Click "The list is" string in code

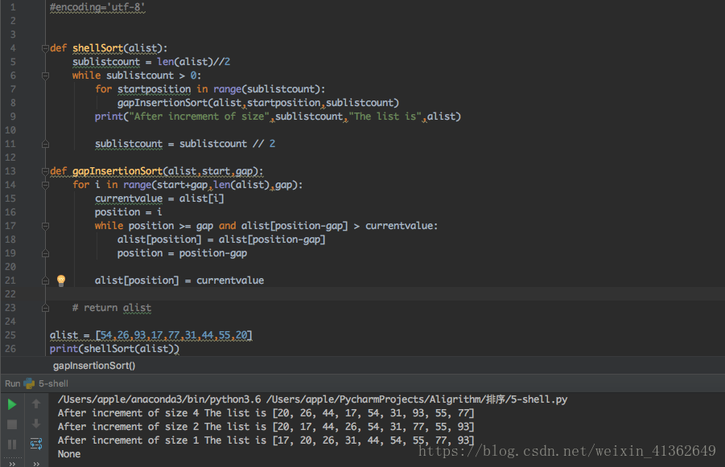click(x=385, y=117)
